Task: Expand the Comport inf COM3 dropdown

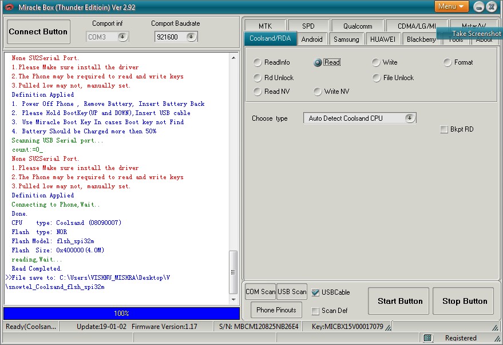Action: [x=122, y=37]
